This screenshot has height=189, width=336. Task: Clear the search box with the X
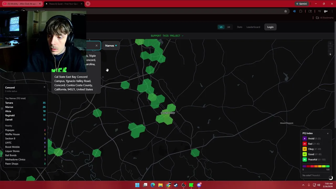[96, 46]
